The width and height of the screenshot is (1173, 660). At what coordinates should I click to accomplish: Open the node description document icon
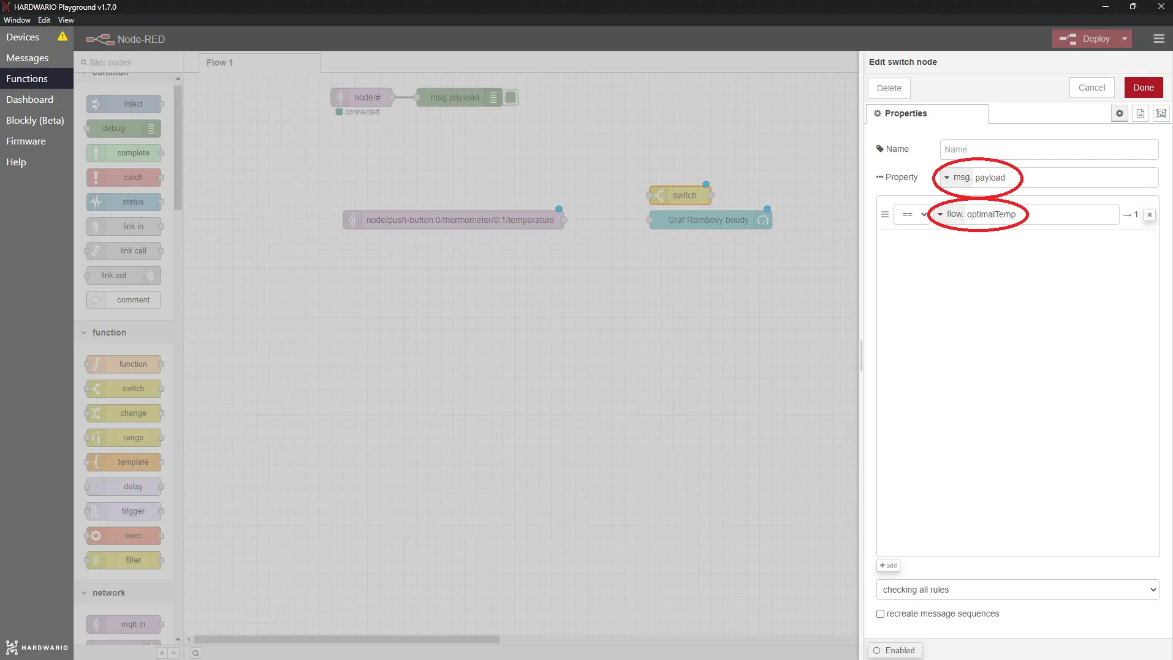pyautogui.click(x=1141, y=113)
